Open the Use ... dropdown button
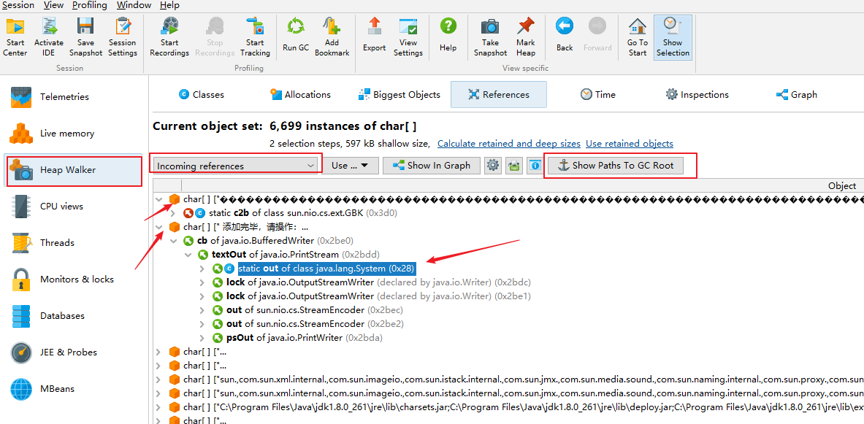 coord(351,165)
